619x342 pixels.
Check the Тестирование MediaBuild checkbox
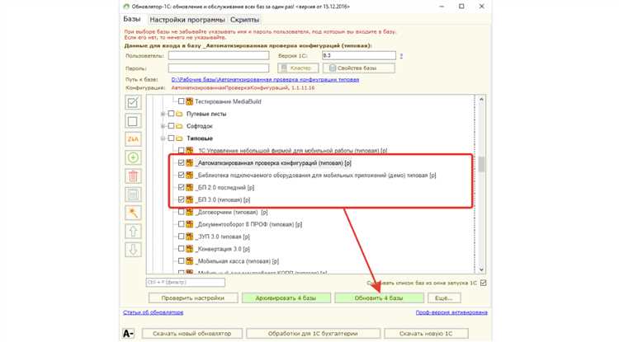182,101
